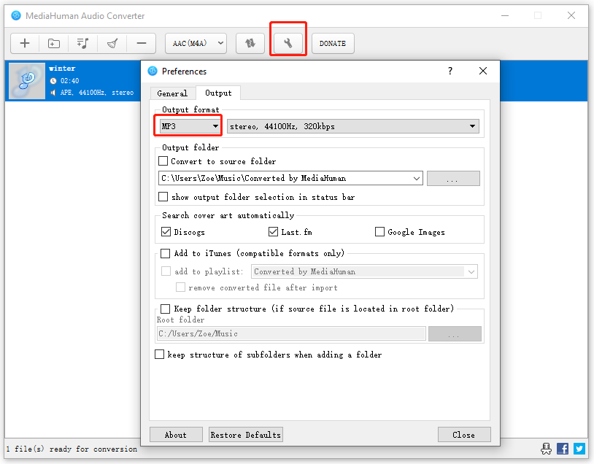Select the Output tab
The width and height of the screenshot is (594, 464).
pos(218,93)
